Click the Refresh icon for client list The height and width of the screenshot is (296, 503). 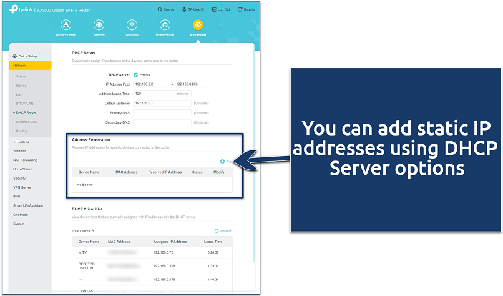click(217, 230)
